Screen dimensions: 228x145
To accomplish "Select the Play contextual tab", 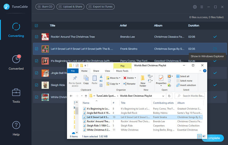I will 122,66.
